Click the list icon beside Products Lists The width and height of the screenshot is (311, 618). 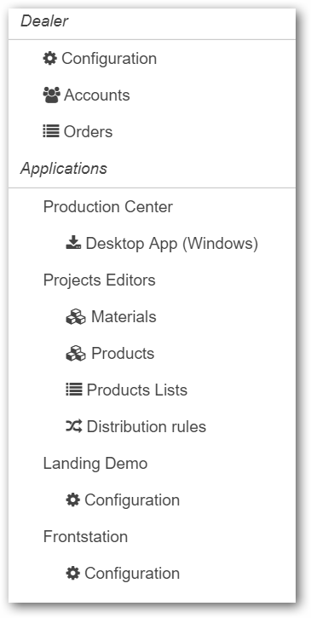[74, 390]
